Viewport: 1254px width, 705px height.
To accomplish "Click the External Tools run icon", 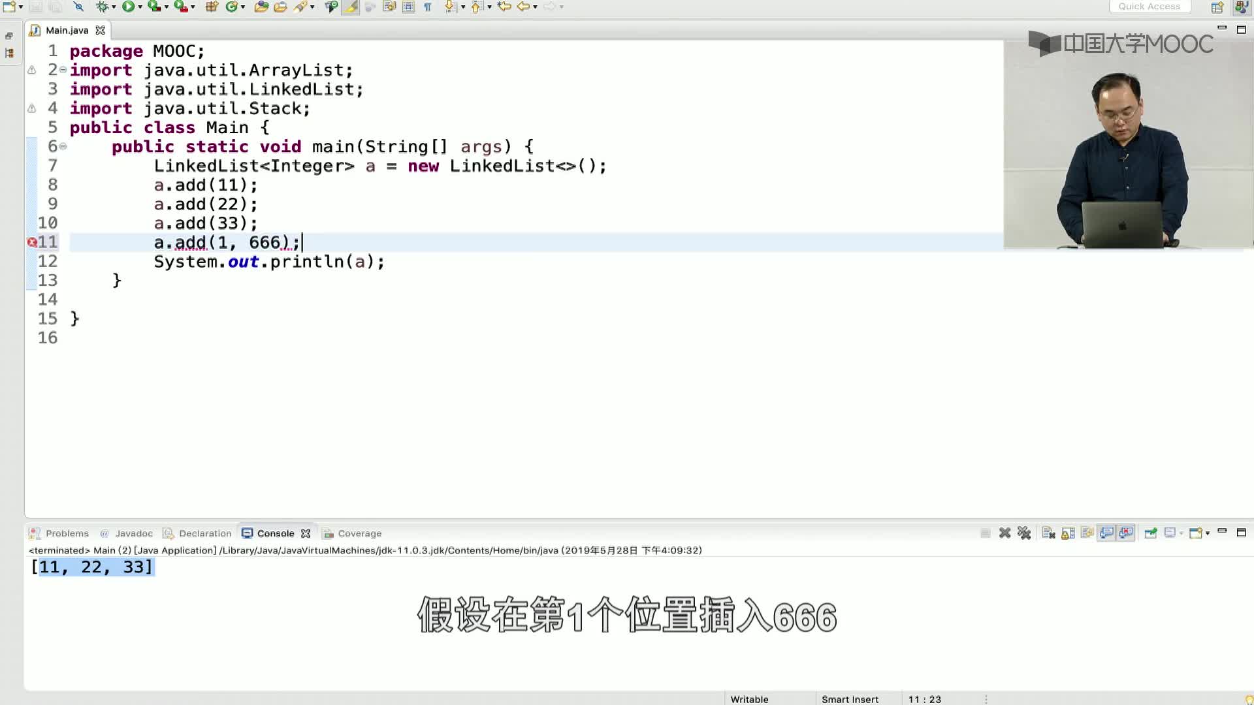I will (180, 7).
